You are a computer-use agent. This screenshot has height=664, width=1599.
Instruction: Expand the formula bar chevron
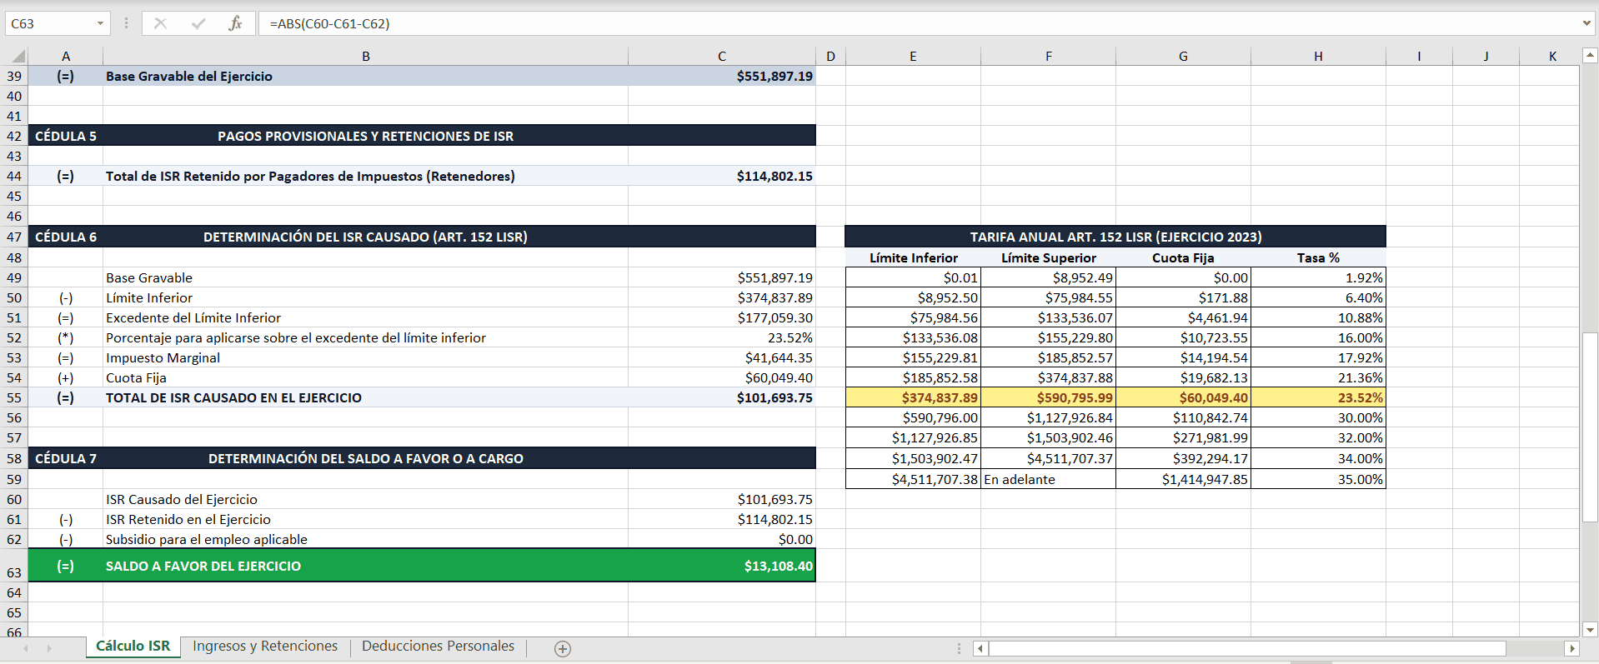[1586, 23]
